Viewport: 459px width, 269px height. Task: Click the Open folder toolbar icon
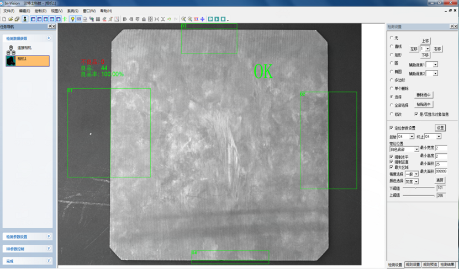[10, 19]
